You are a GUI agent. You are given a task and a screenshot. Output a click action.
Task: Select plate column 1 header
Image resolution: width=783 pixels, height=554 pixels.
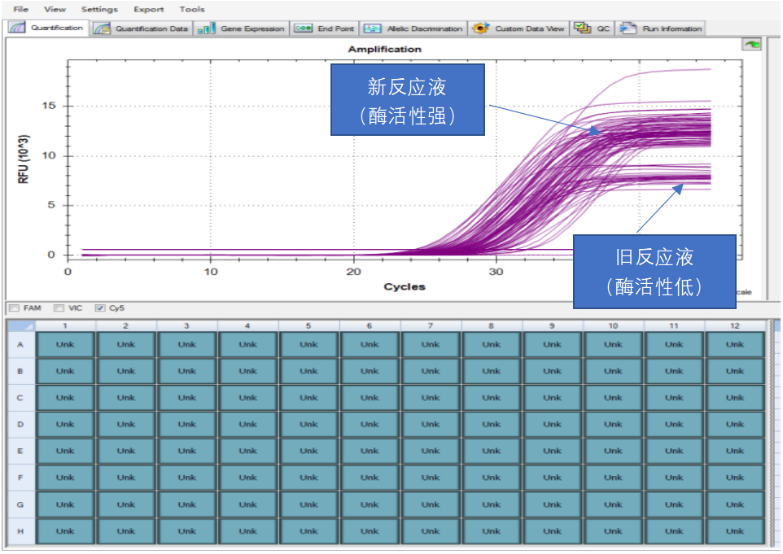coord(65,325)
